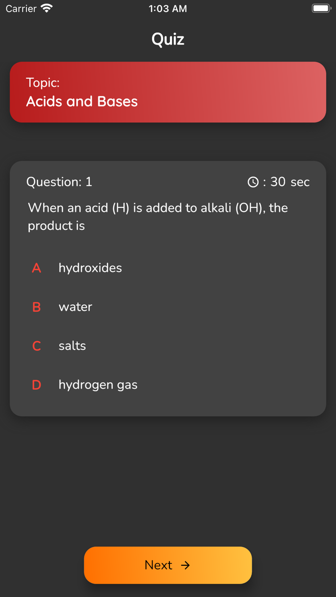This screenshot has height=597, width=336.
Task: Click the red letter B option marker
Action: (x=36, y=307)
